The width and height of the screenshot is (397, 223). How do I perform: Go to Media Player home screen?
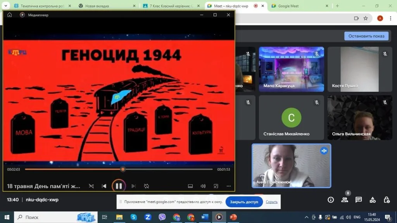[x=9, y=15]
